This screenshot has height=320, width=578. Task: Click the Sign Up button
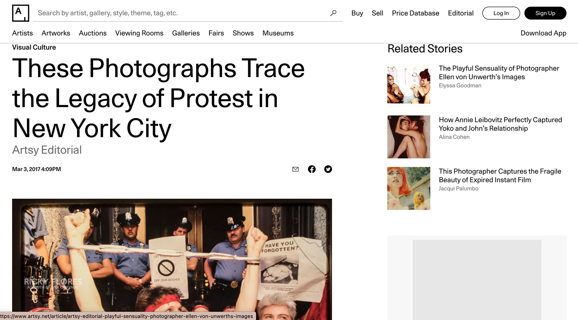545,13
